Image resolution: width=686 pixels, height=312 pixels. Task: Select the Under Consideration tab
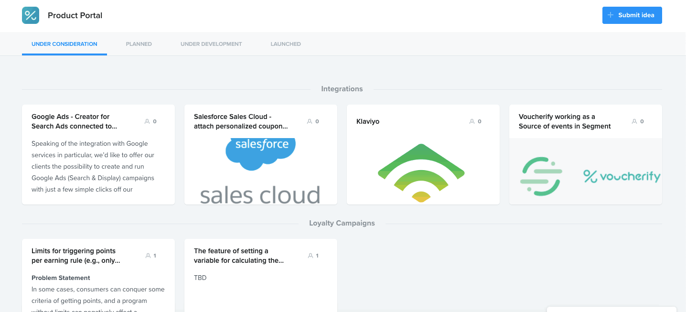(64, 43)
